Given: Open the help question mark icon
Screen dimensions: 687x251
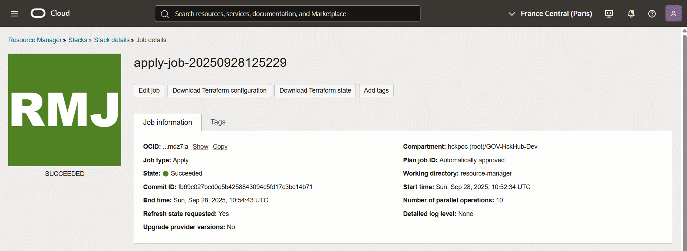Looking at the screenshot, I should 652,14.
